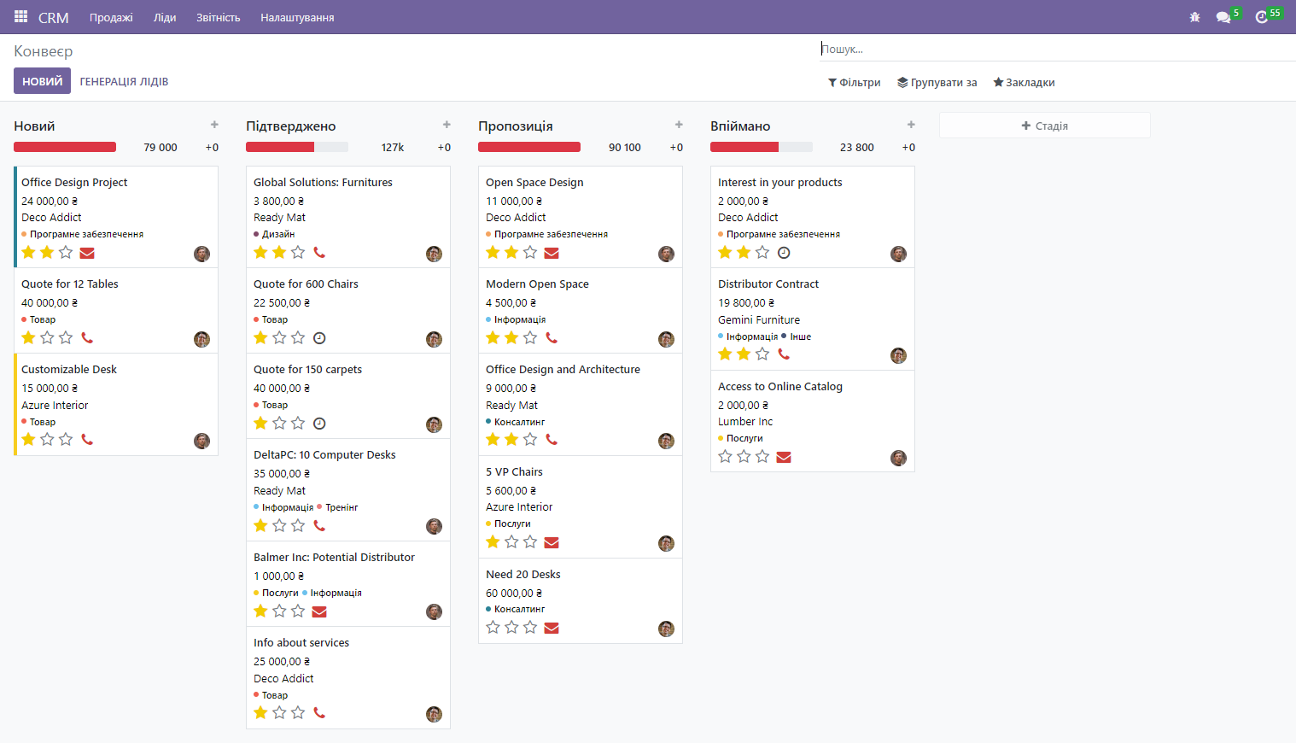Viewport: 1296px width, 743px height.
Task: Click the debug bug icon in the header
Action: pyautogui.click(x=1194, y=16)
